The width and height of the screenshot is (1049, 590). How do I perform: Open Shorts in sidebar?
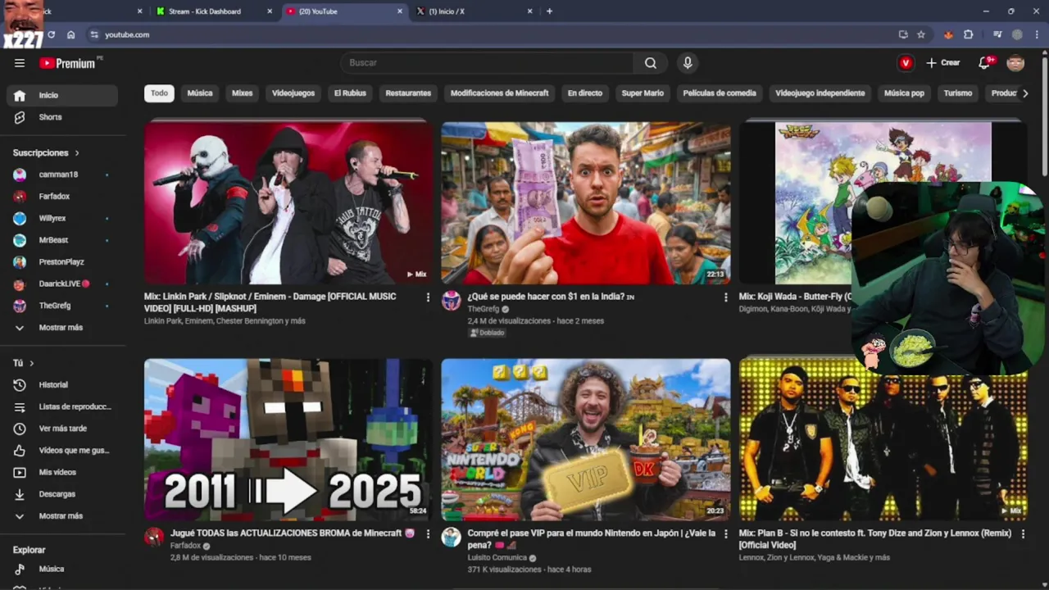(62, 117)
